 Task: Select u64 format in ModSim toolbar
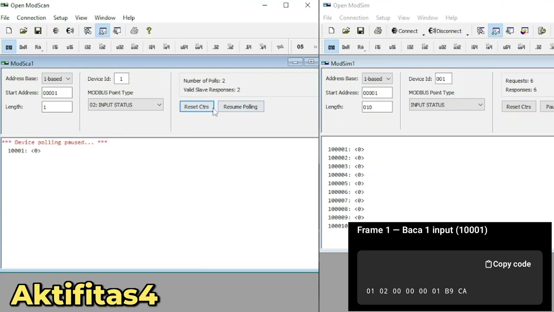coord(506,47)
